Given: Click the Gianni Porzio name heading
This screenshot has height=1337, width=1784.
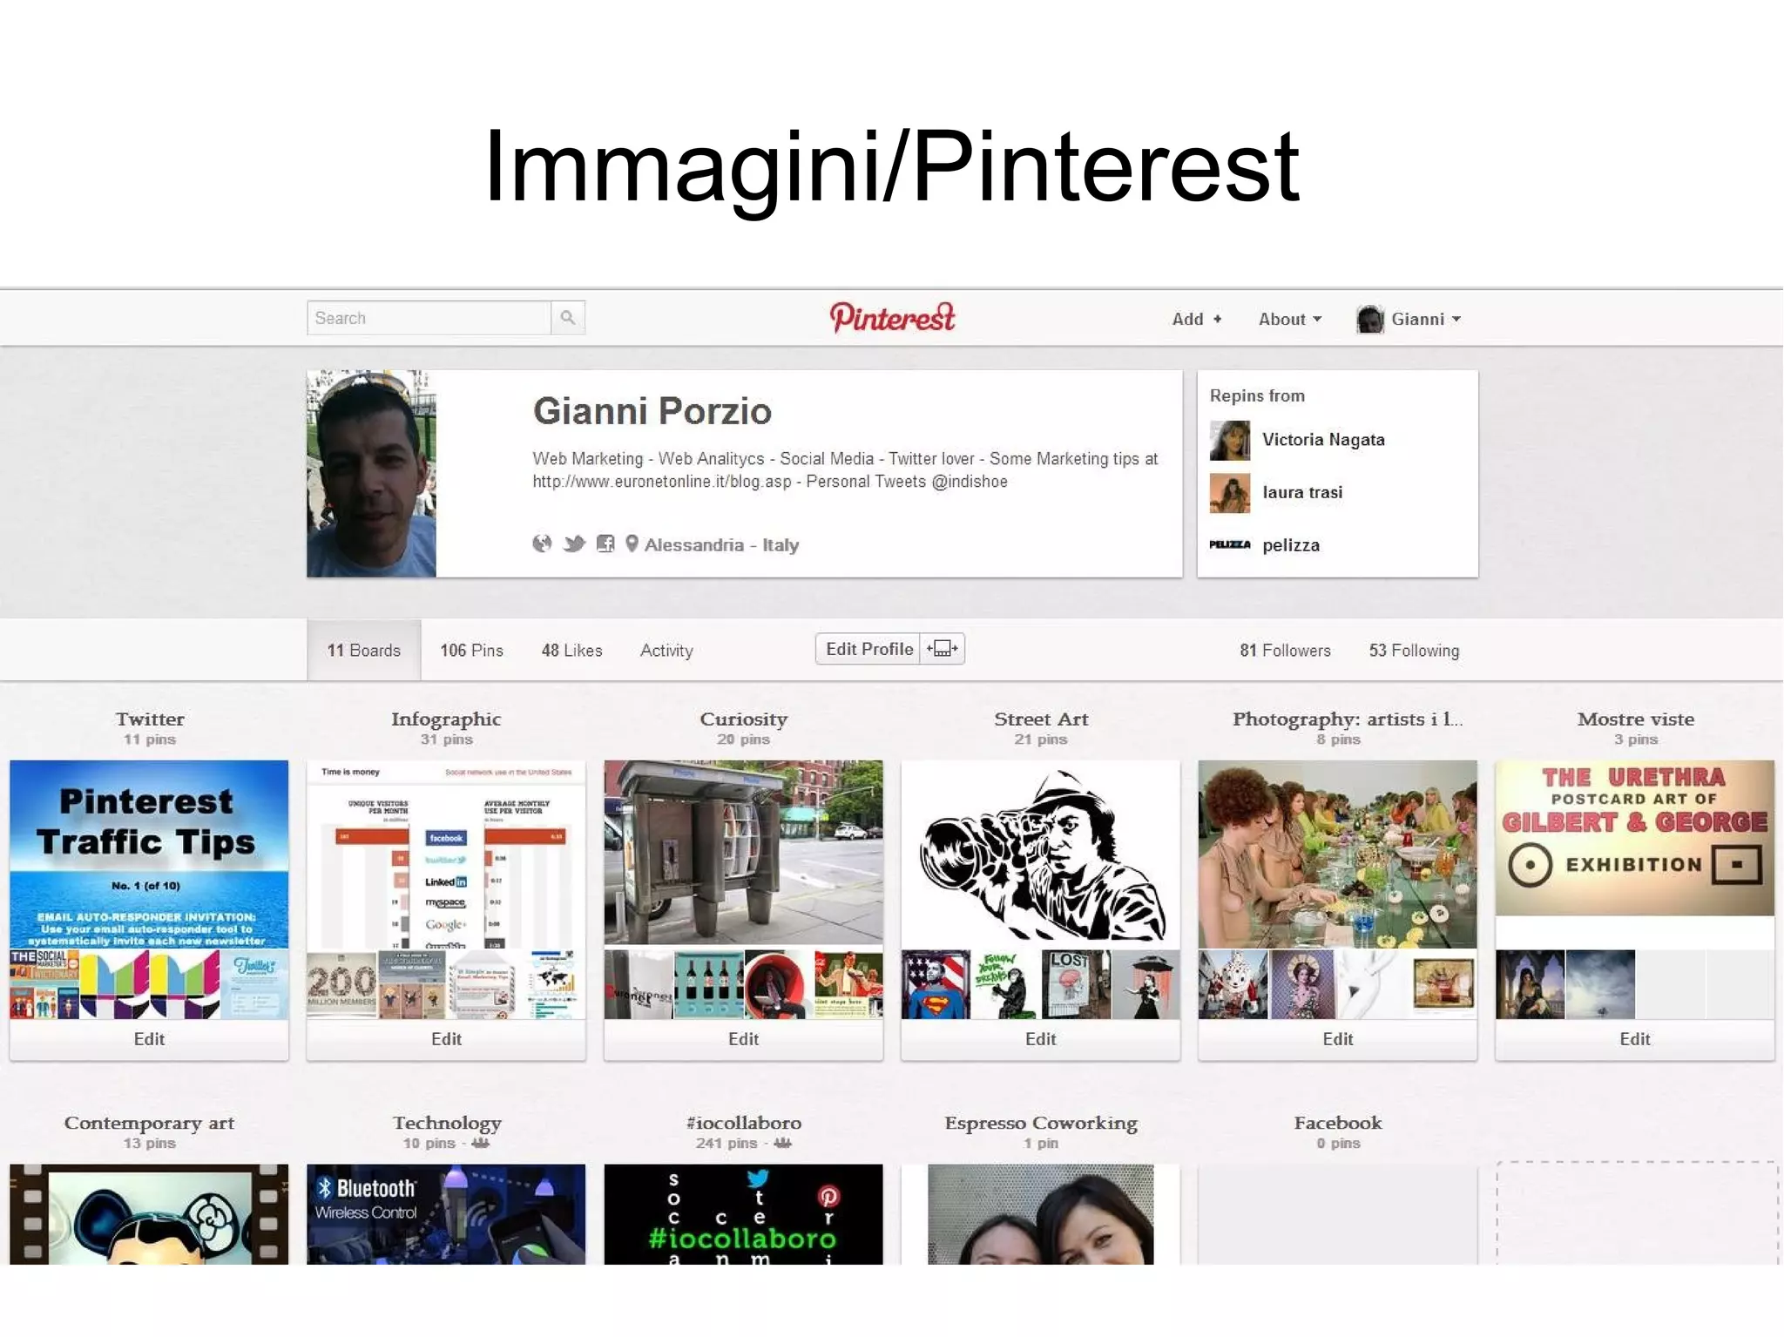Looking at the screenshot, I should coord(652,411).
